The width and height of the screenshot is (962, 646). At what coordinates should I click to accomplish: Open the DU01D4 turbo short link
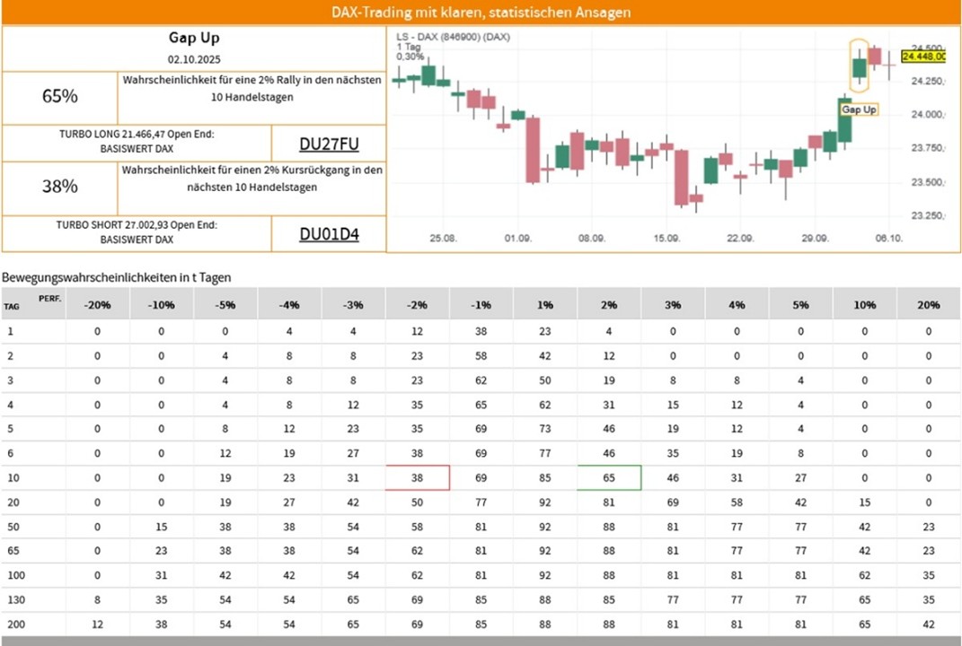click(329, 234)
